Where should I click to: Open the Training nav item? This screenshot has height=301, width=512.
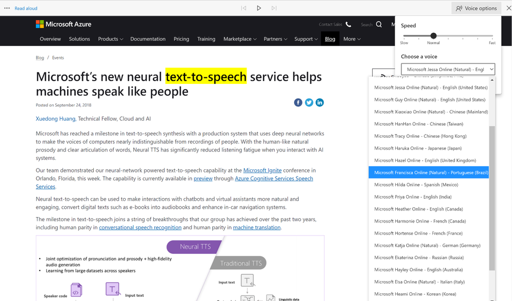206,39
